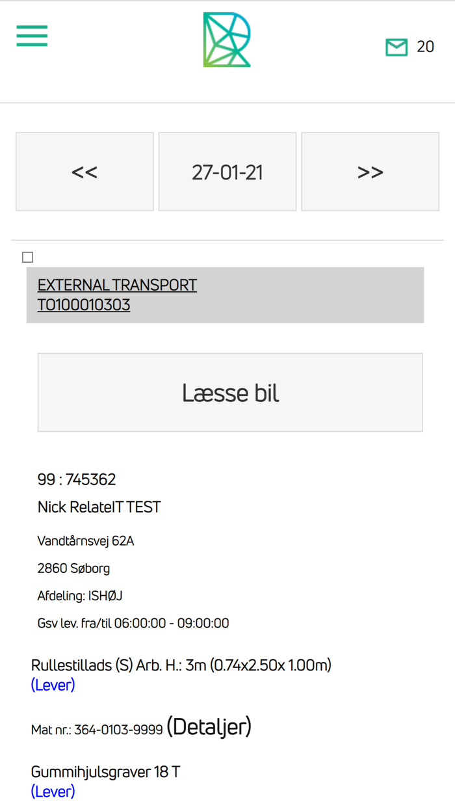Click the Afdeling: ISHØJ label
455x809 pixels.
coord(81,595)
